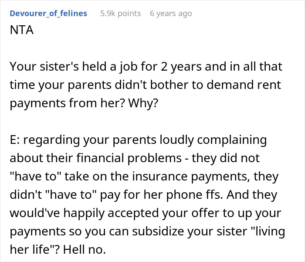Open the Devourer_of_felines user profile
The image size is (305, 262).
48,14
